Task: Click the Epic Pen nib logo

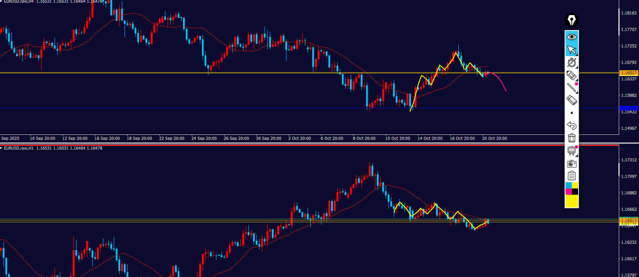Action: pyautogui.click(x=571, y=20)
